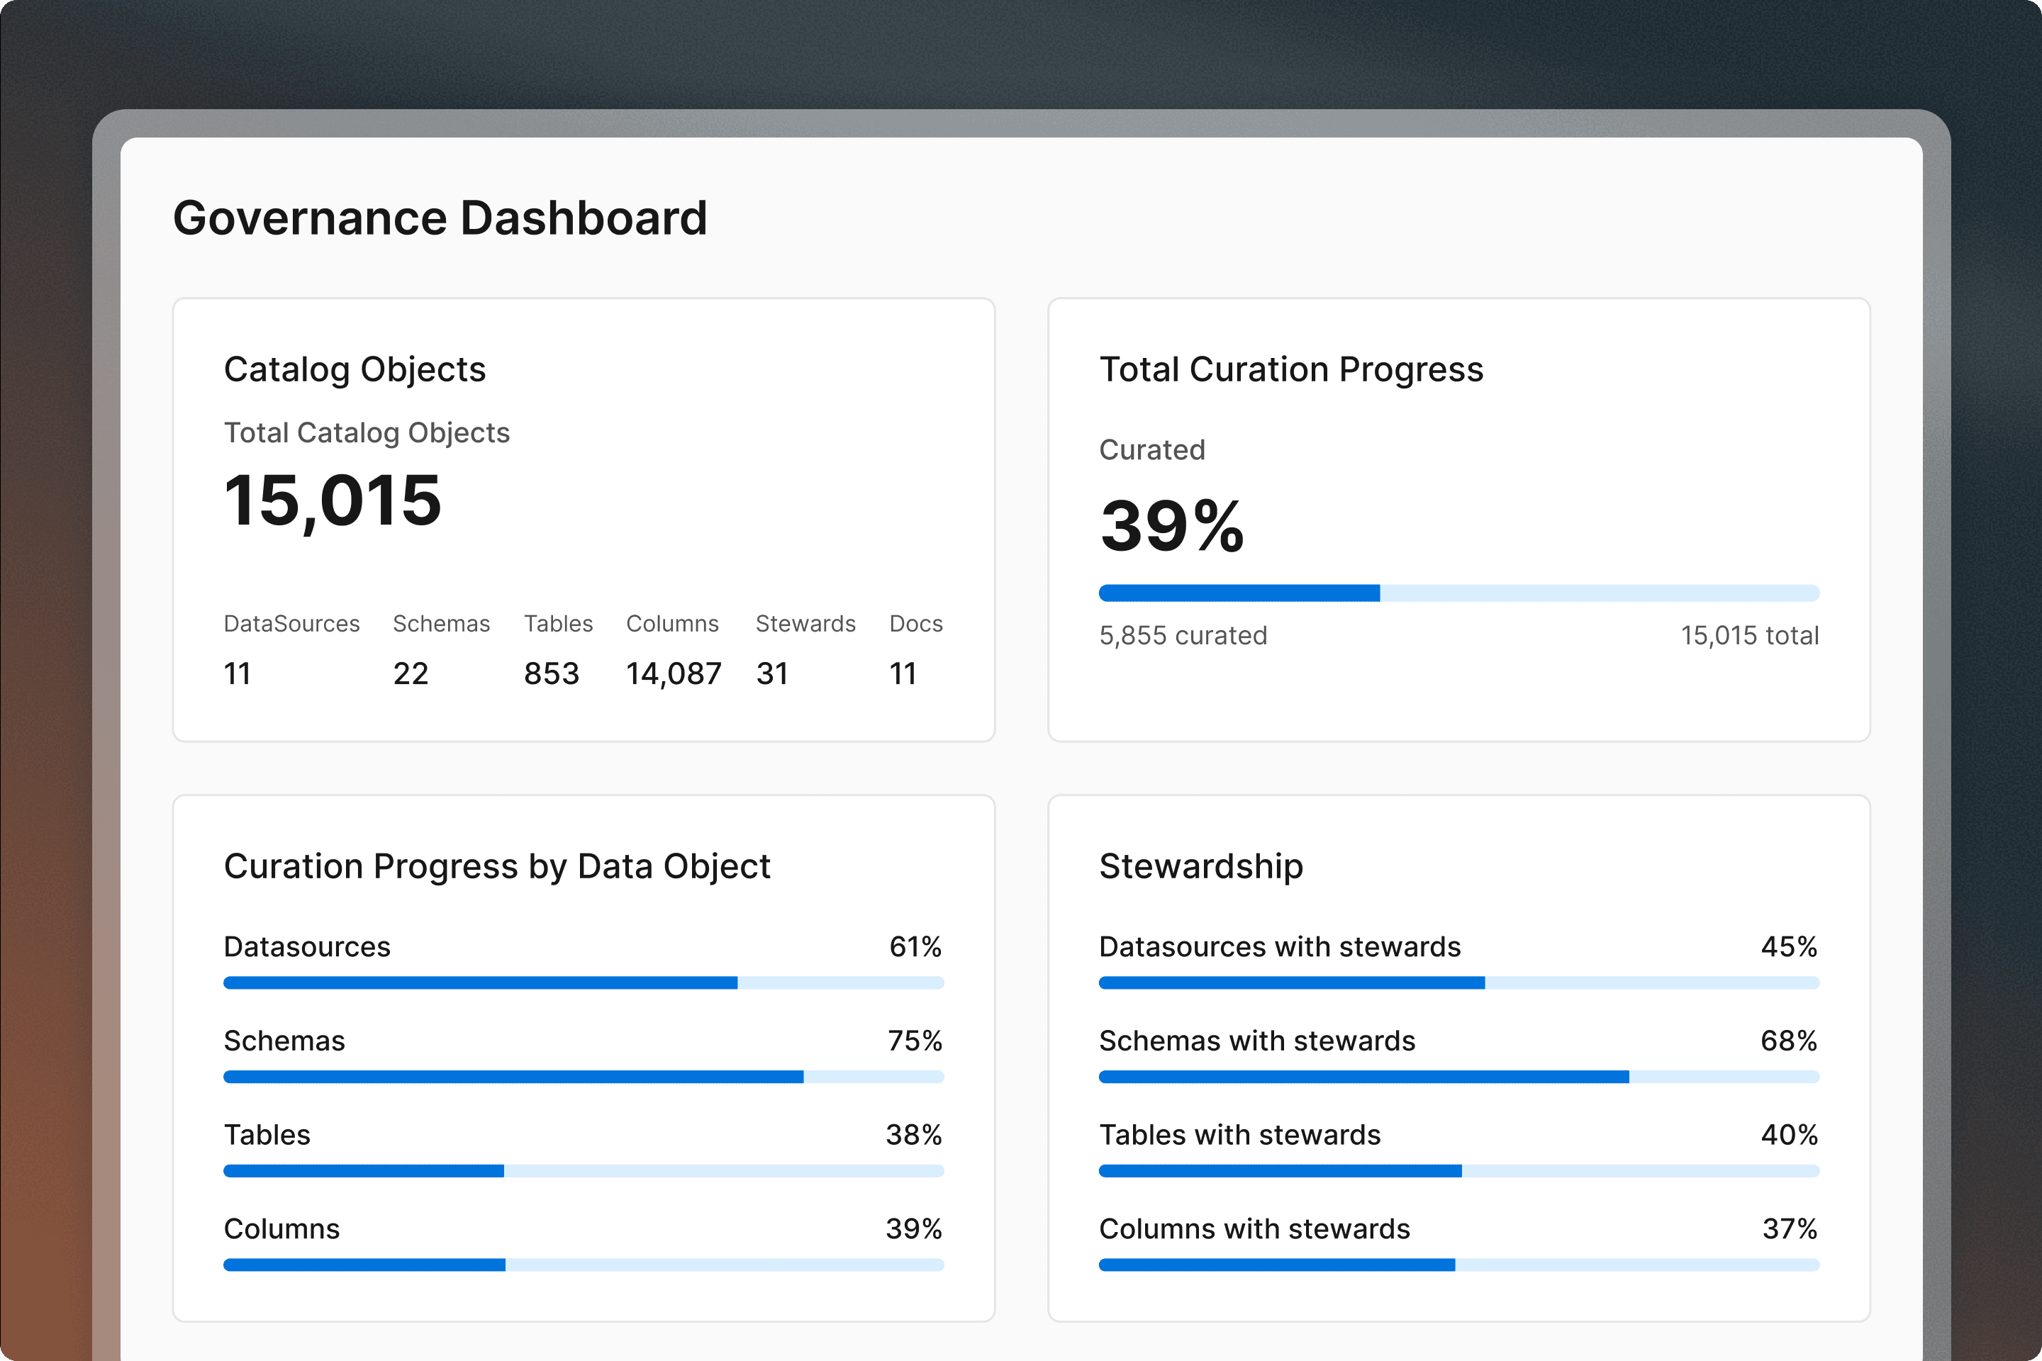Image resolution: width=2042 pixels, height=1361 pixels.
Task: Click the Stewards count 31
Action: [x=772, y=673]
